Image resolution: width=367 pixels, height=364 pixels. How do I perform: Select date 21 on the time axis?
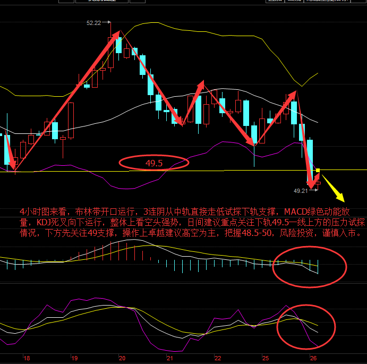click(x=170, y=359)
